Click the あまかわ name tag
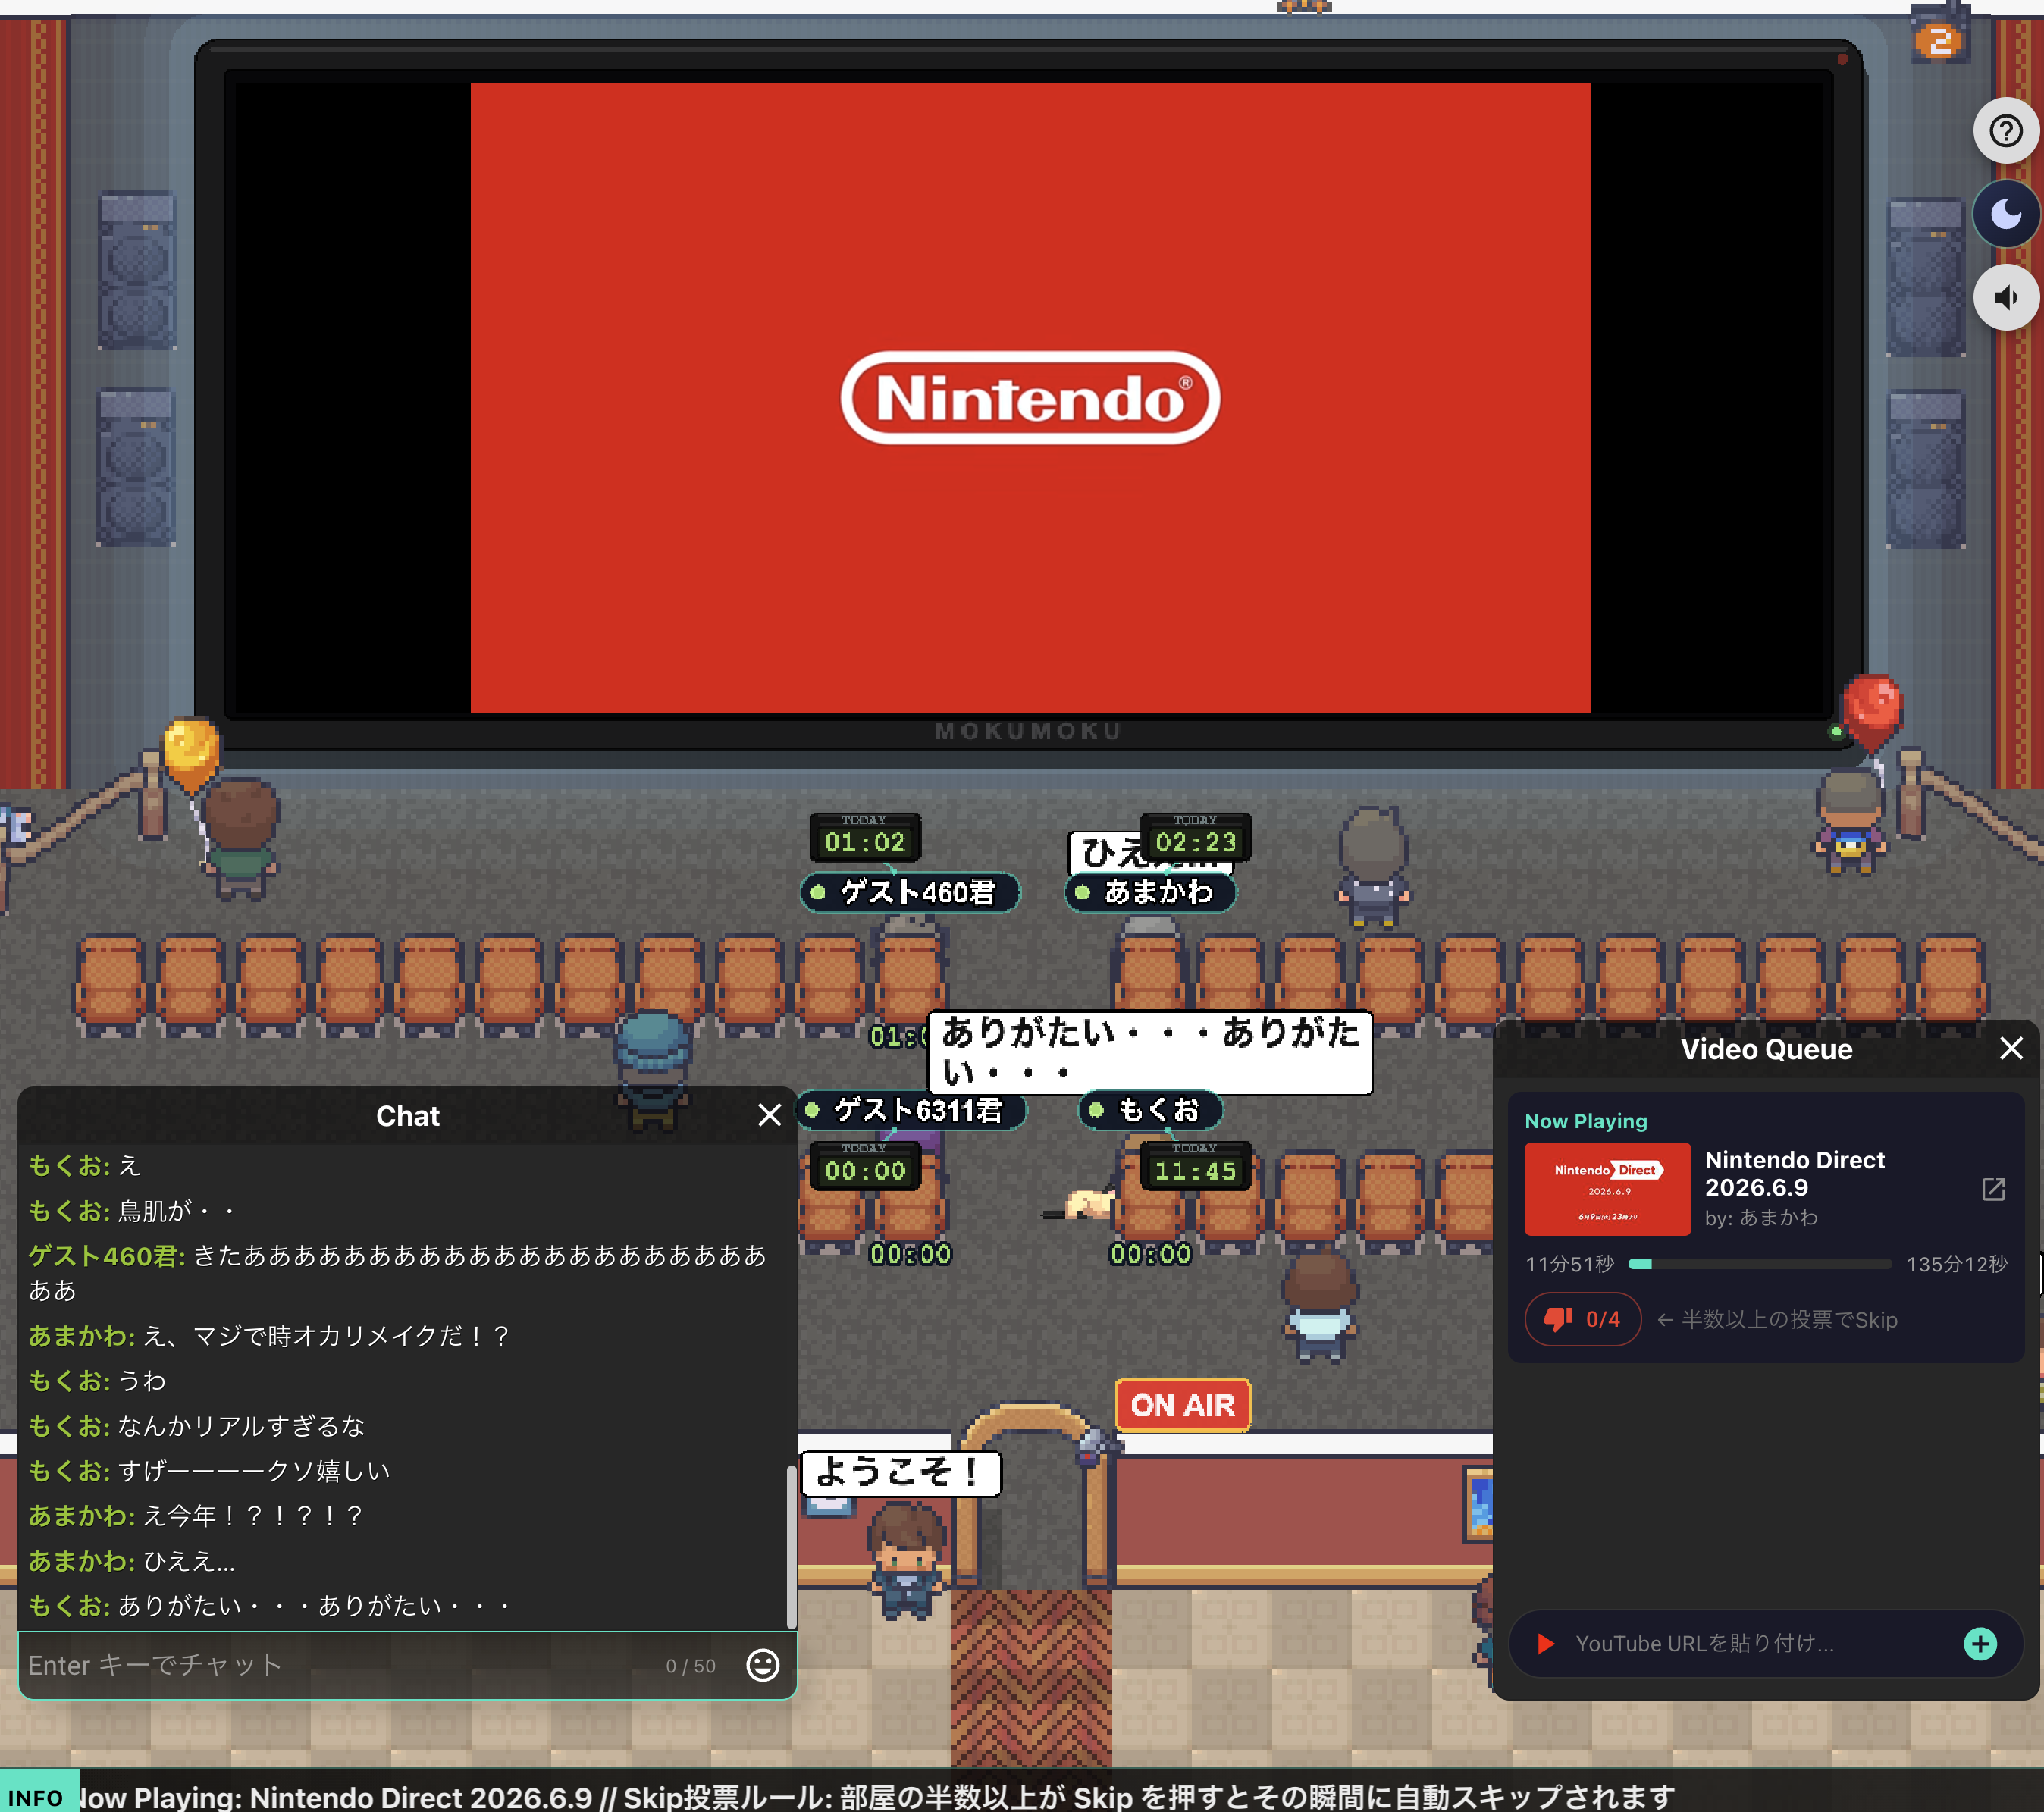 point(1150,892)
